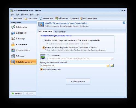Click the New Project toolbar icon
This screenshot has height=108, width=136.
click(x=12, y=18)
